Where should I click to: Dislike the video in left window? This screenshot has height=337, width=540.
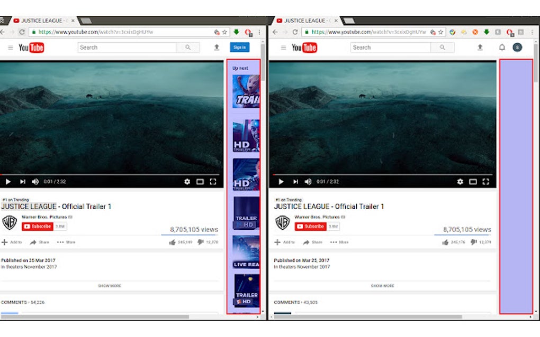[201, 242]
